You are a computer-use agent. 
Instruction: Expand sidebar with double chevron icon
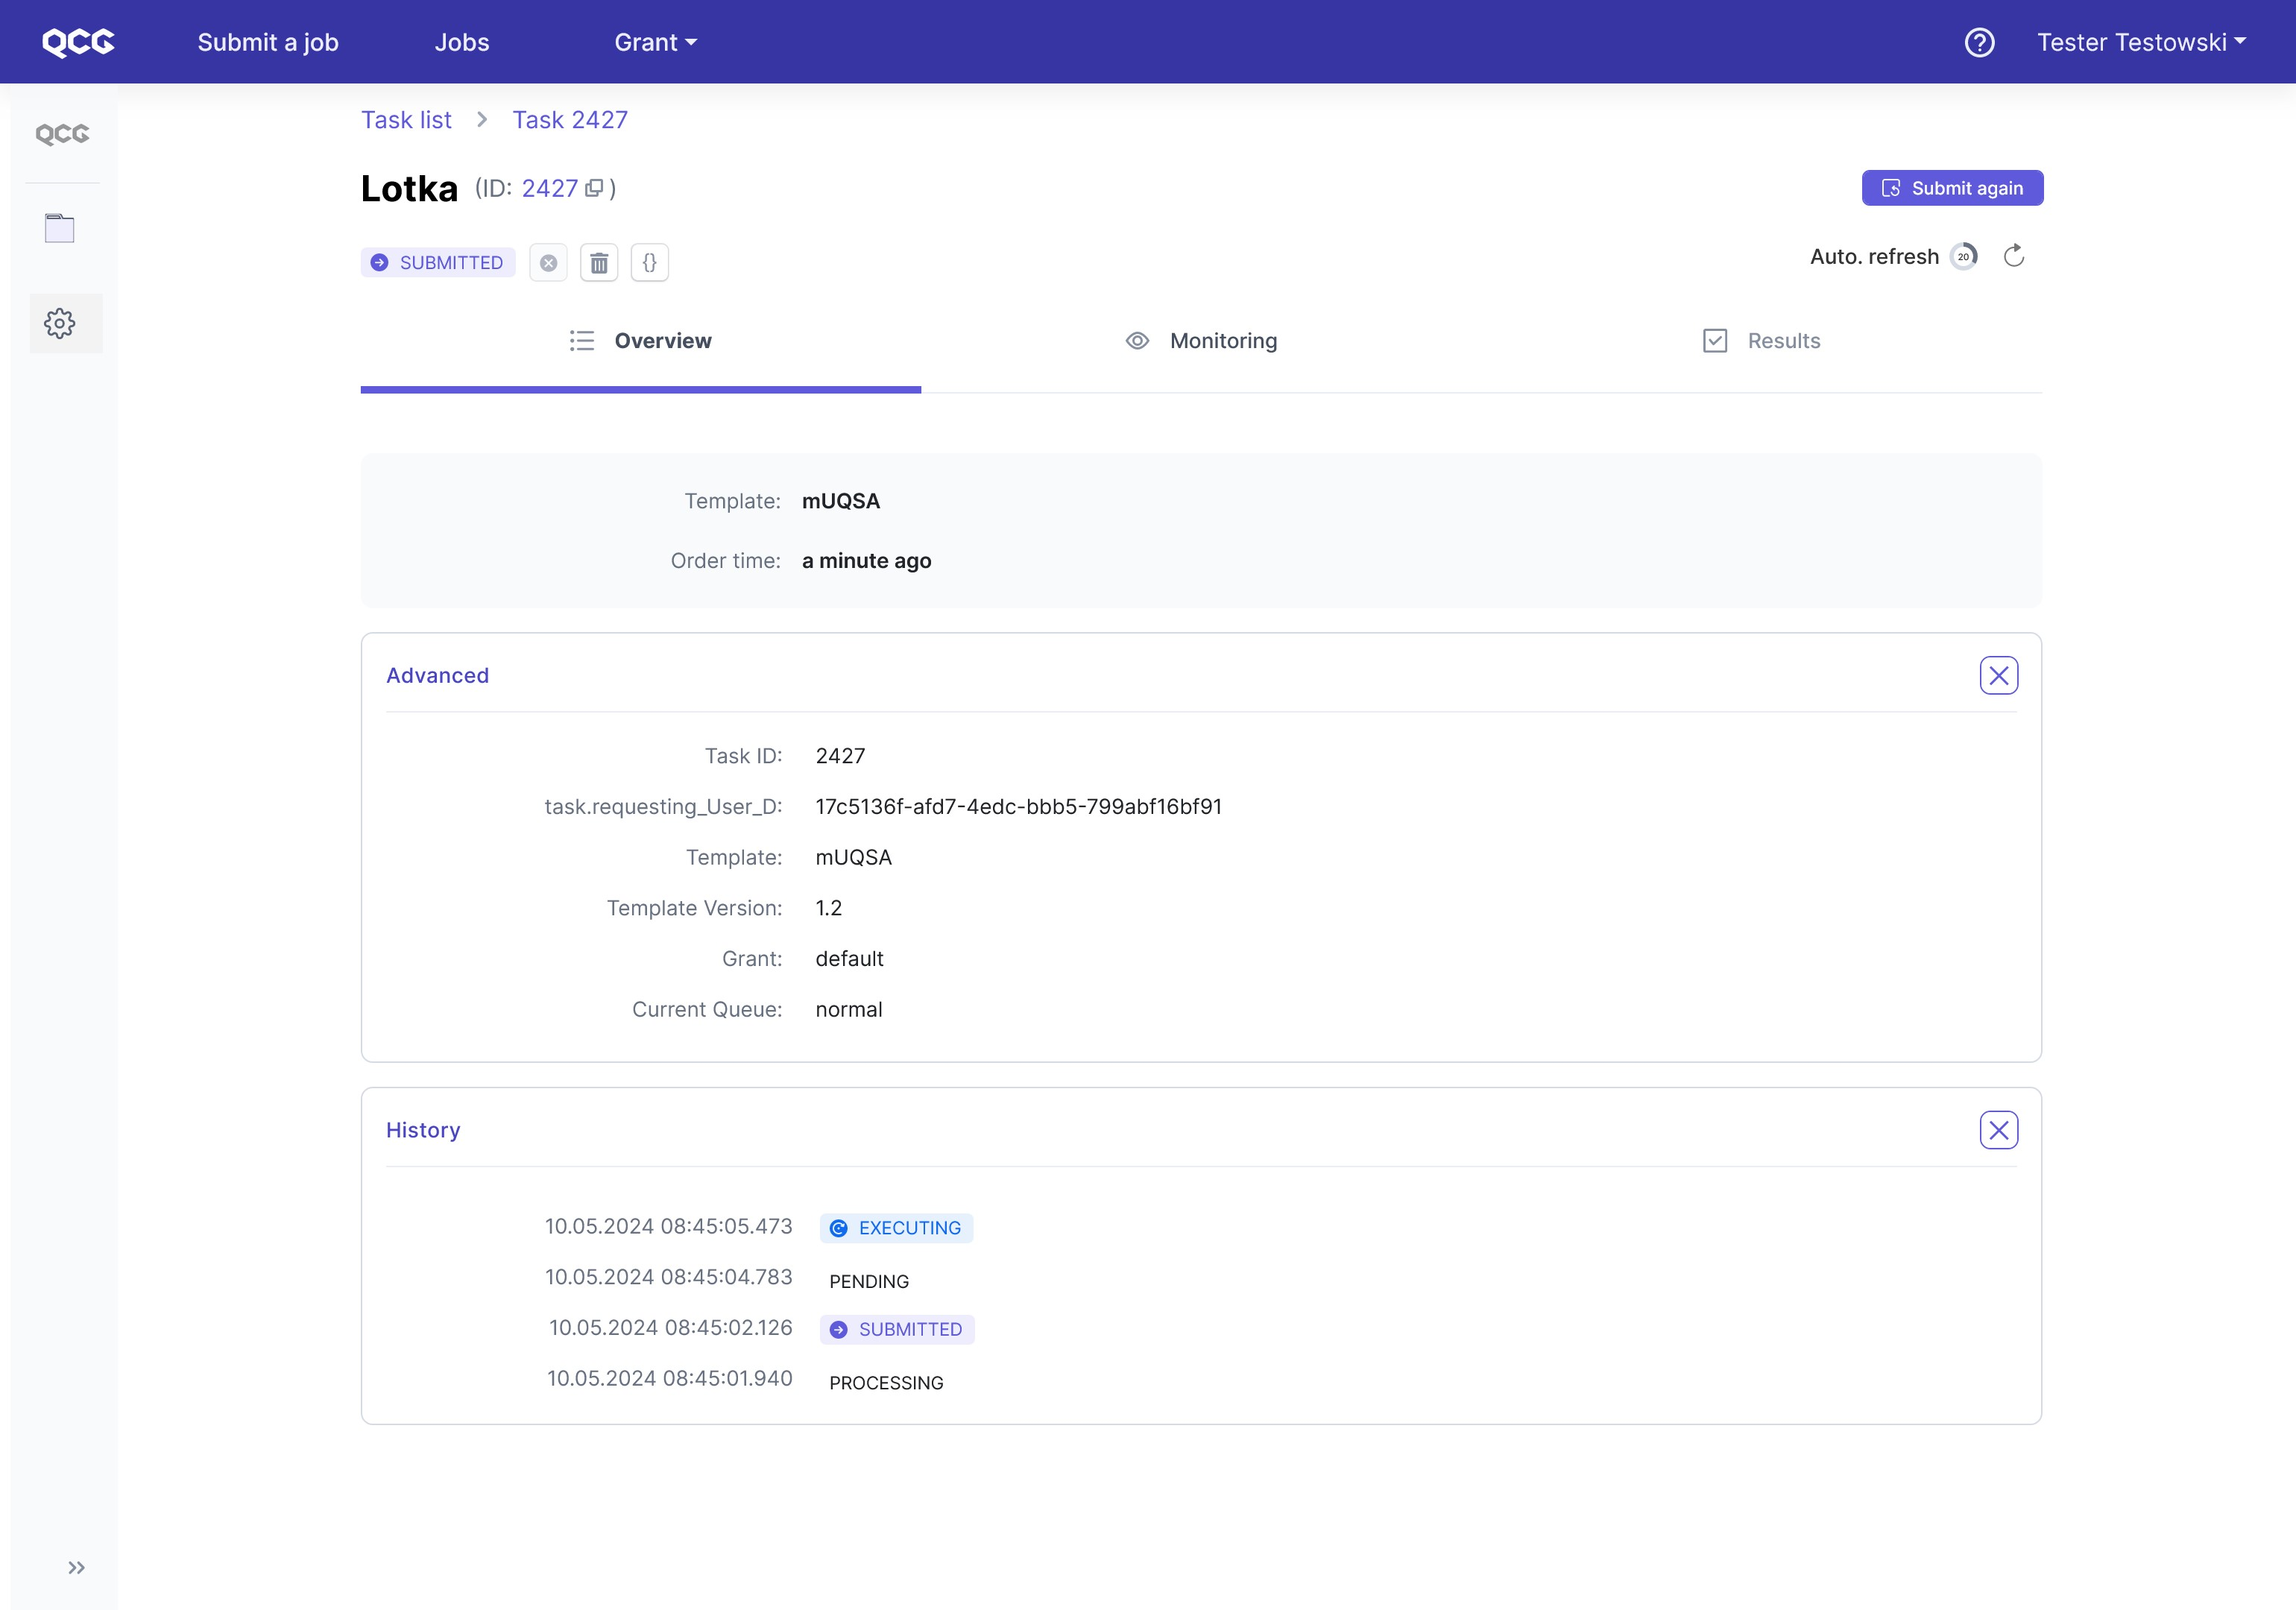[x=76, y=1567]
